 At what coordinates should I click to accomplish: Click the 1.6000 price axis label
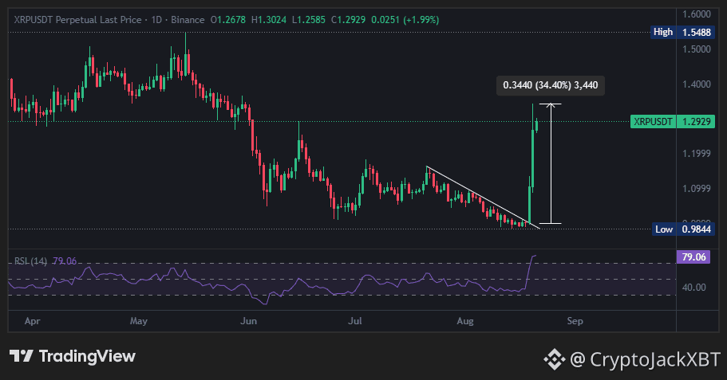[x=697, y=14]
